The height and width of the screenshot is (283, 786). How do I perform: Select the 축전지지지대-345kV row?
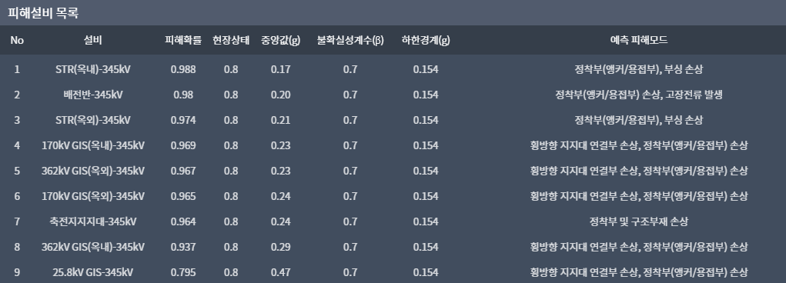point(393,221)
